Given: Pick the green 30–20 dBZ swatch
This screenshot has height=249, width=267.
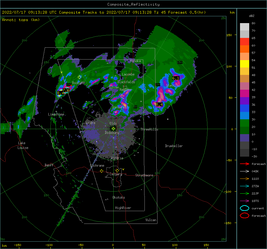Looking at the screenshot, I should pyautogui.click(x=244, y=123).
